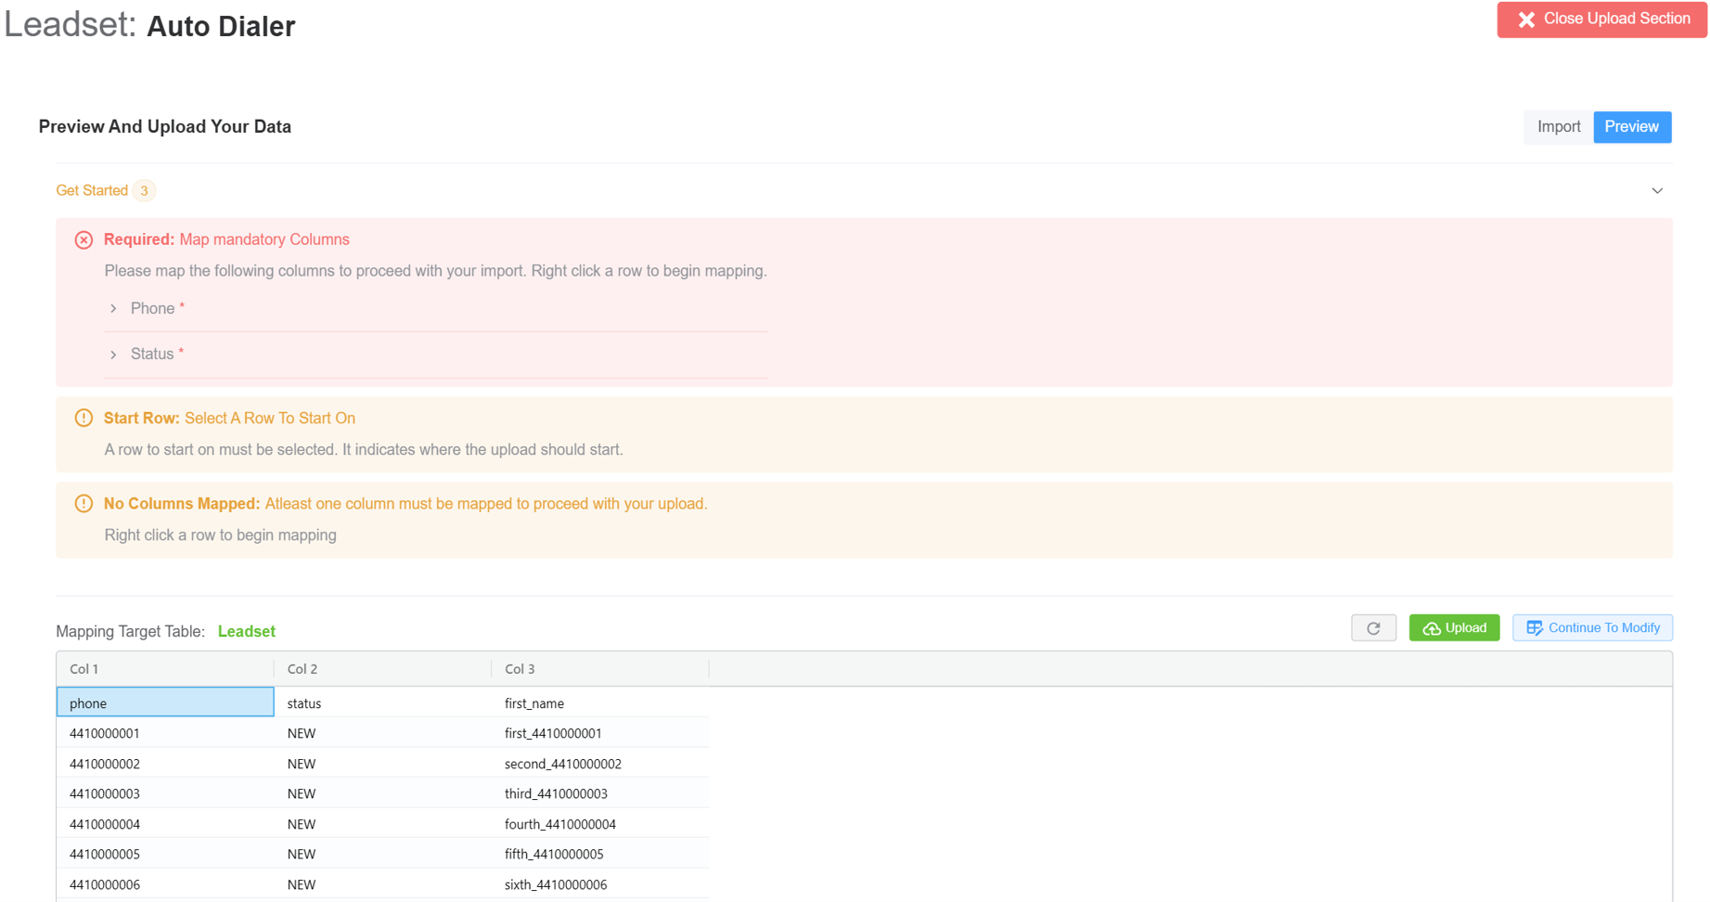
Task: Click the Get Started count badge
Action: click(144, 191)
